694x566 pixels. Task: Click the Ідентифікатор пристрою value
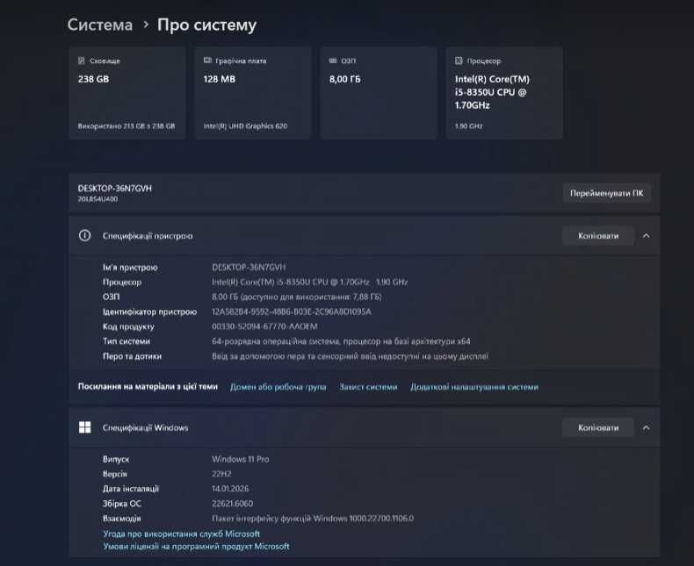pyautogui.click(x=292, y=312)
